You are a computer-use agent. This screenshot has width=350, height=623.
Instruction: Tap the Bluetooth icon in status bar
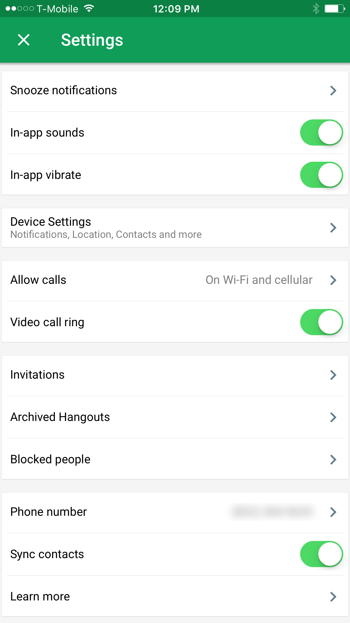click(316, 9)
